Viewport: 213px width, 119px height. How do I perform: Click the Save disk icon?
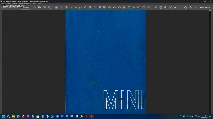point(35,7)
